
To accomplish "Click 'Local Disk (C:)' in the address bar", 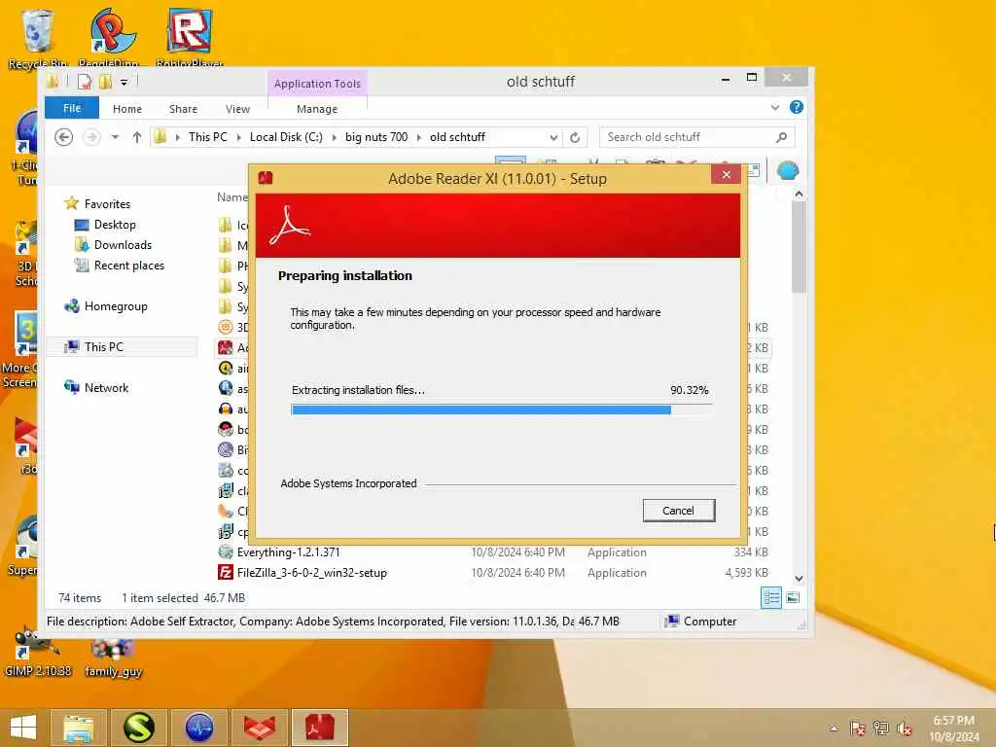I will pyautogui.click(x=286, y=137).
